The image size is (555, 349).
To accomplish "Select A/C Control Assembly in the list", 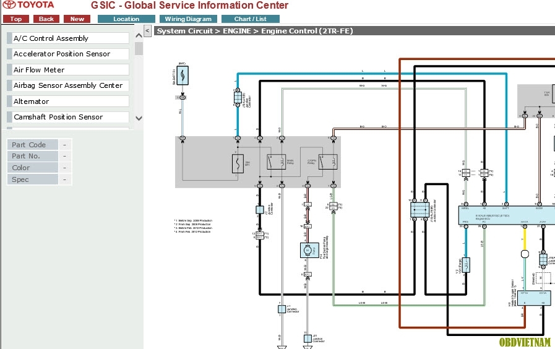I will (68, 38).
